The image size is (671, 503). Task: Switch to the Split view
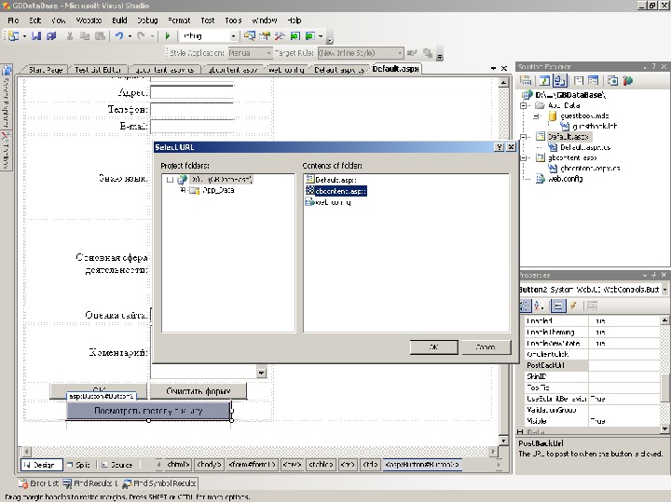coord(79,464)
